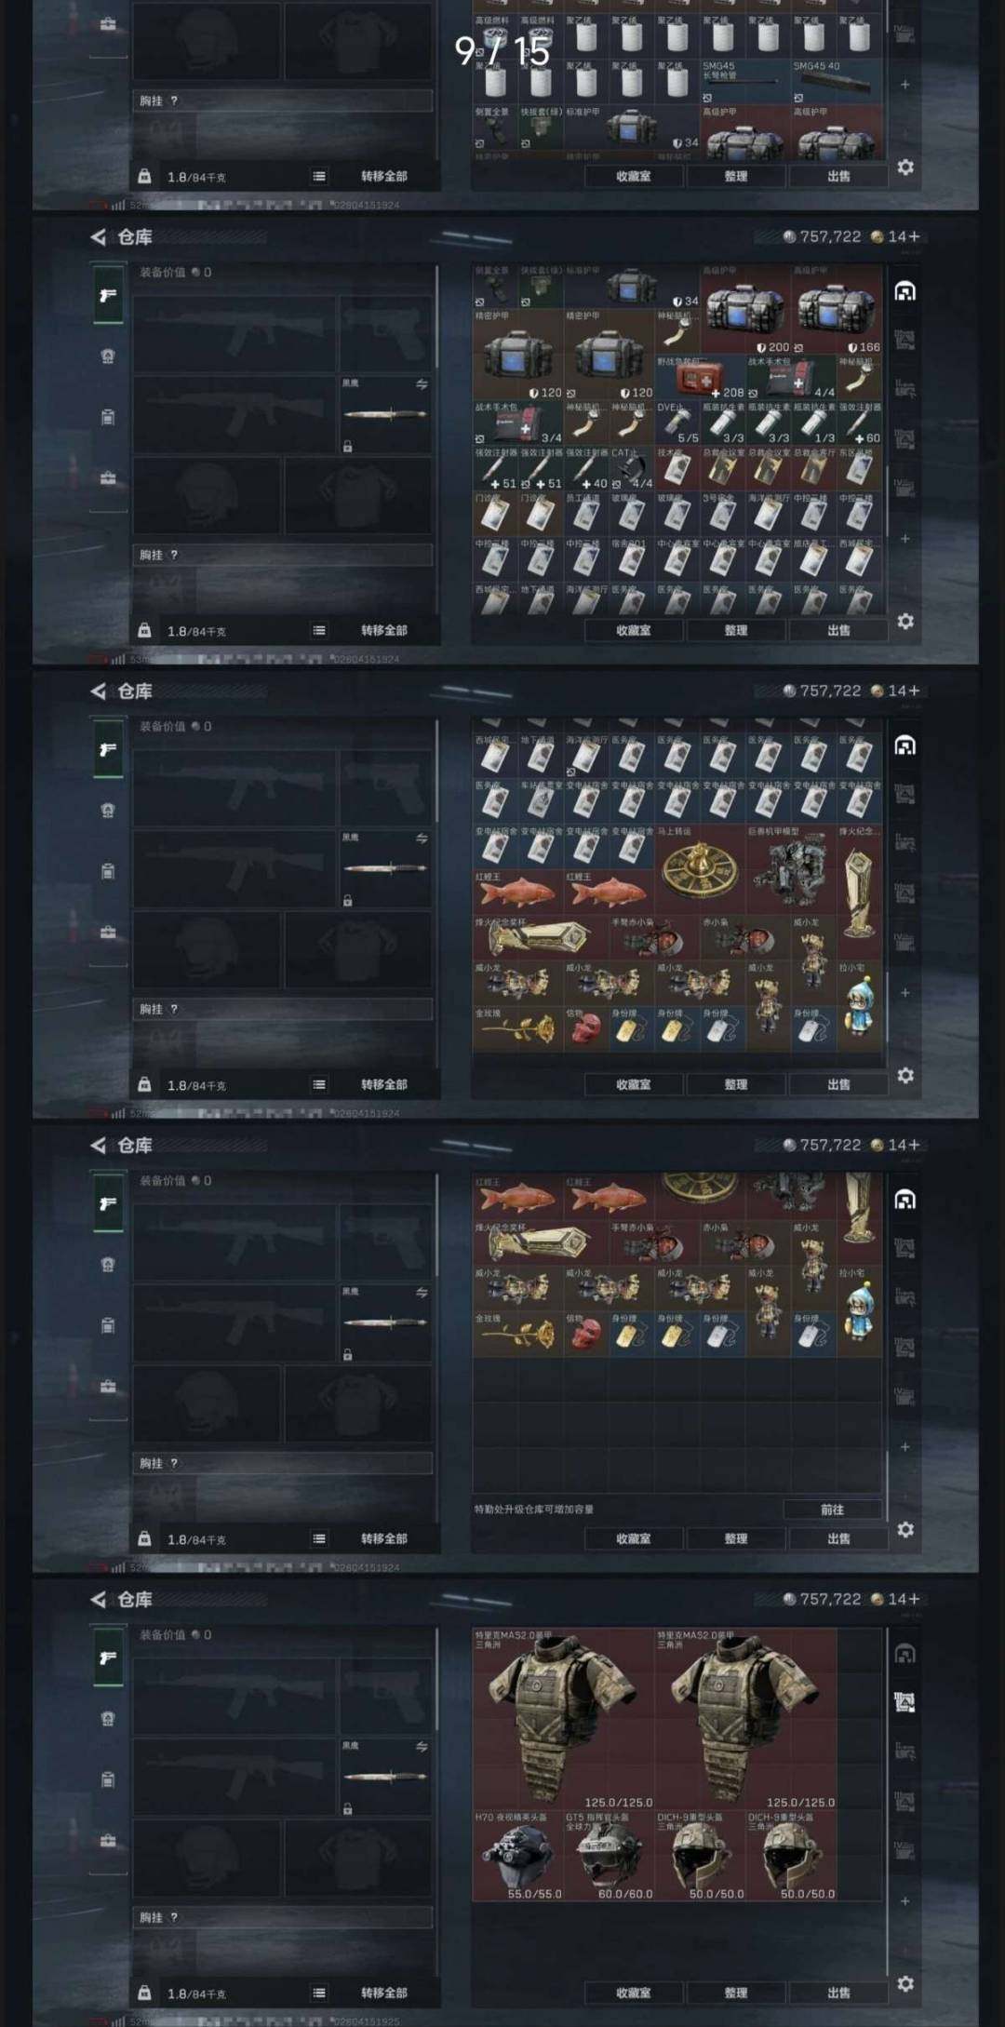This screenshot has height=2027, width=1005.
Task: Open the list icon beside 转移全部 in the armor view
Action: pos(319,1993)
